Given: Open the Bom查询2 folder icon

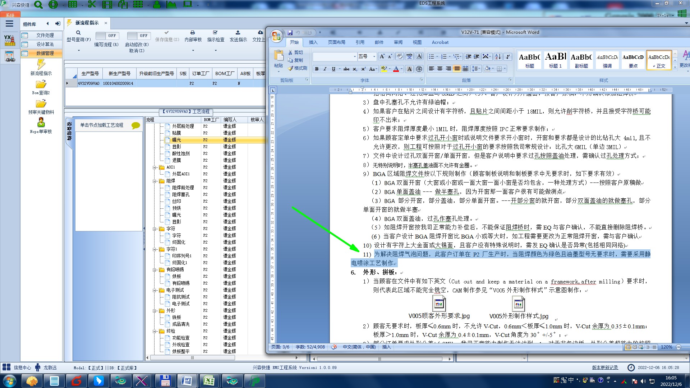Looking at the screenshot, I should click(x=41, y=85).
